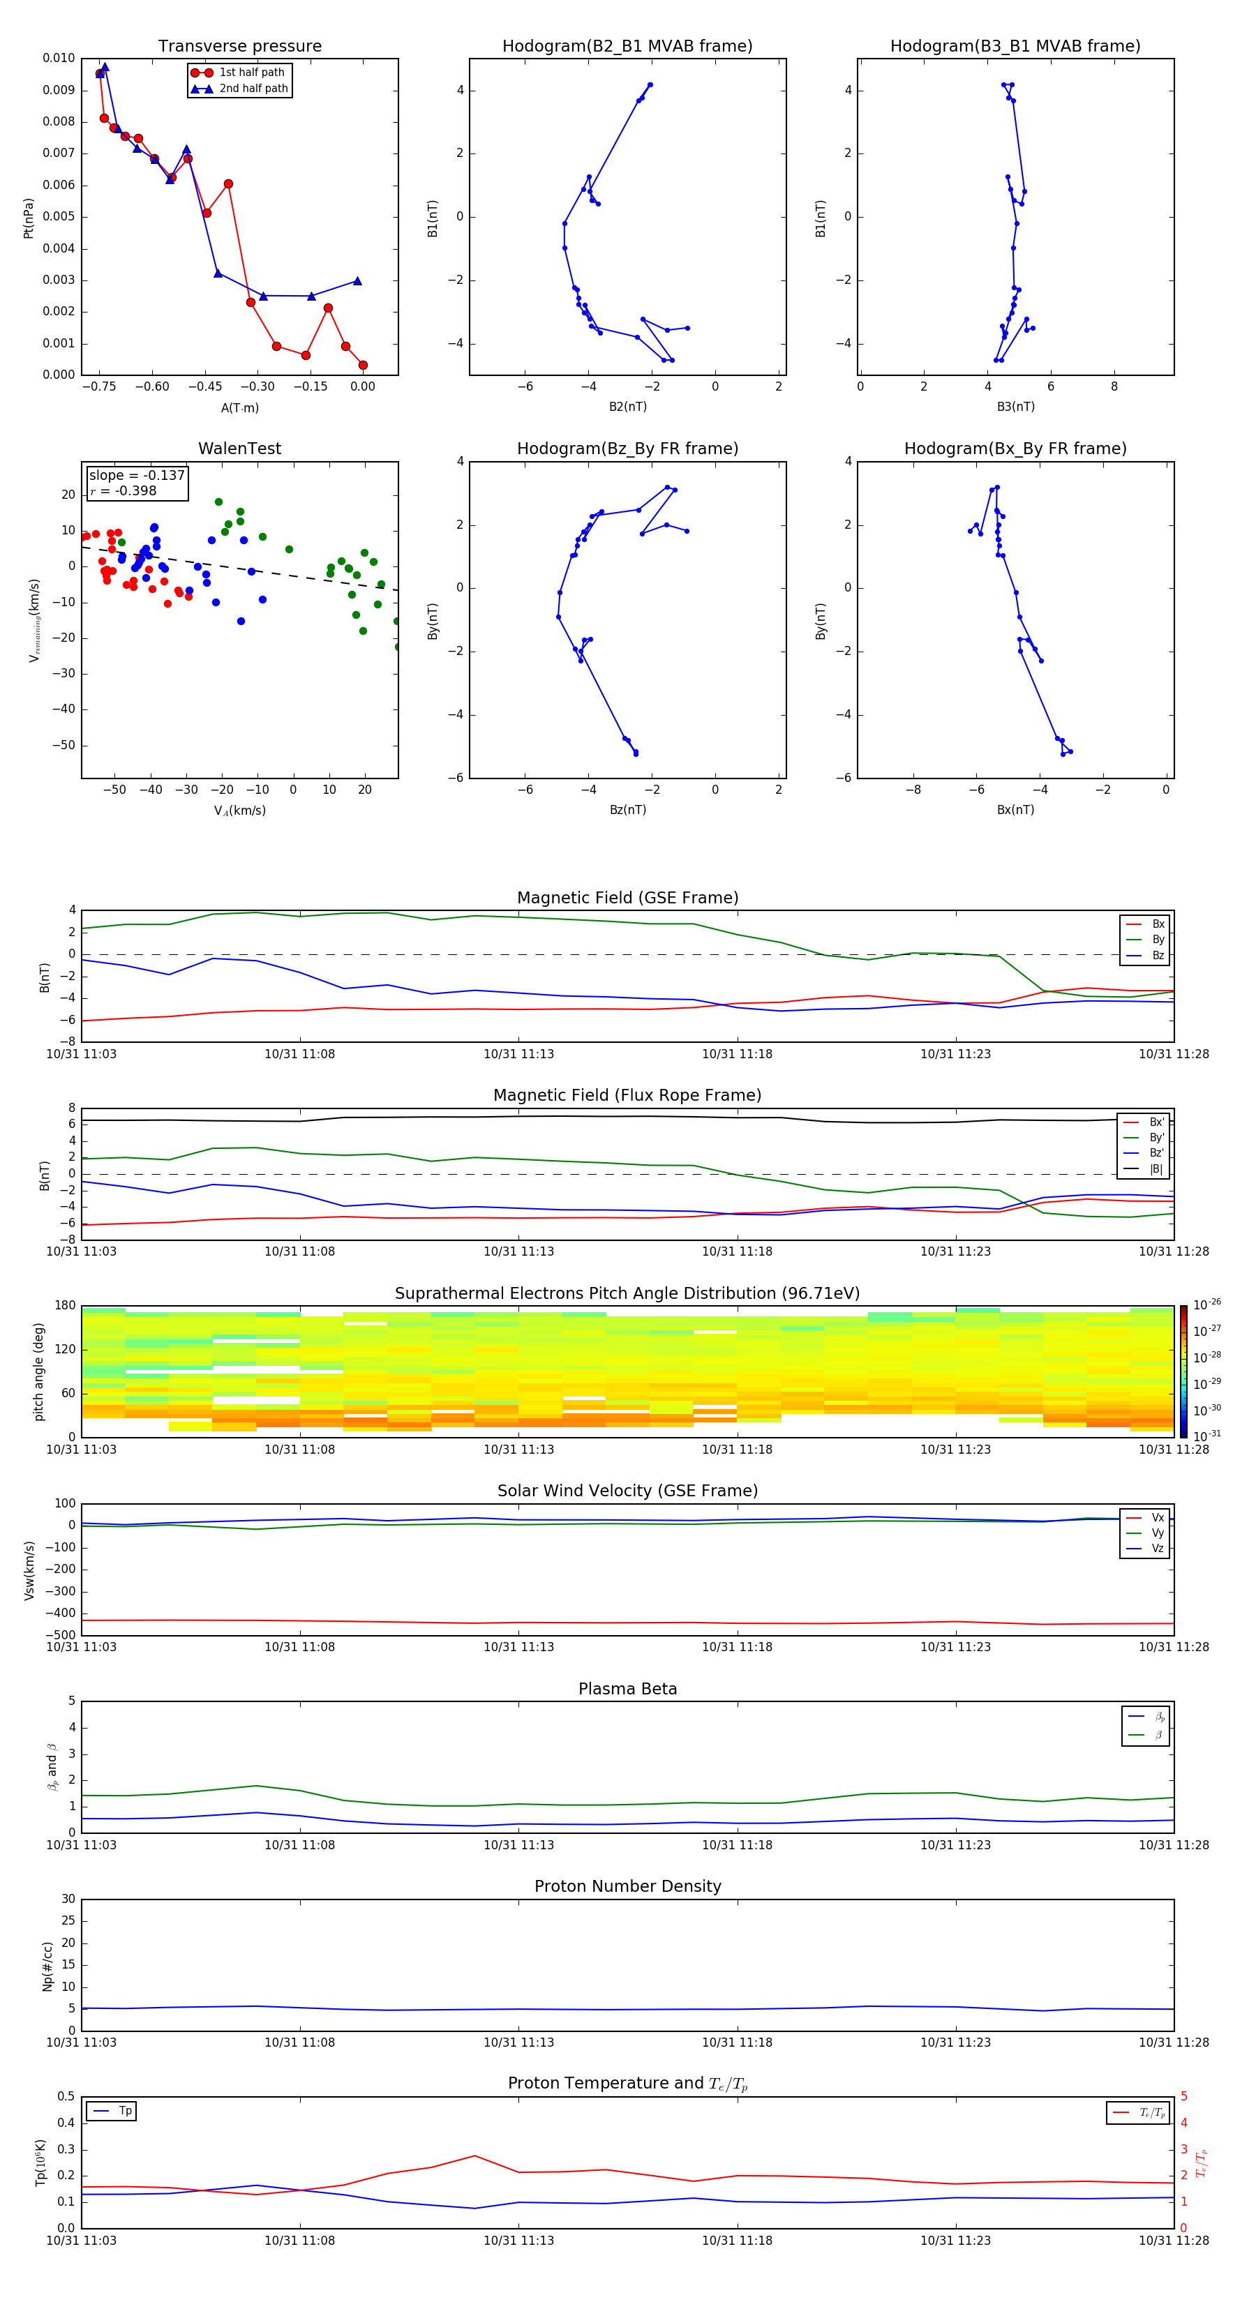Click the 'Solar Wind Velocity (GSE Frame)' title
Screen dimensions: 1256x2302
[x=627, y=1491]
